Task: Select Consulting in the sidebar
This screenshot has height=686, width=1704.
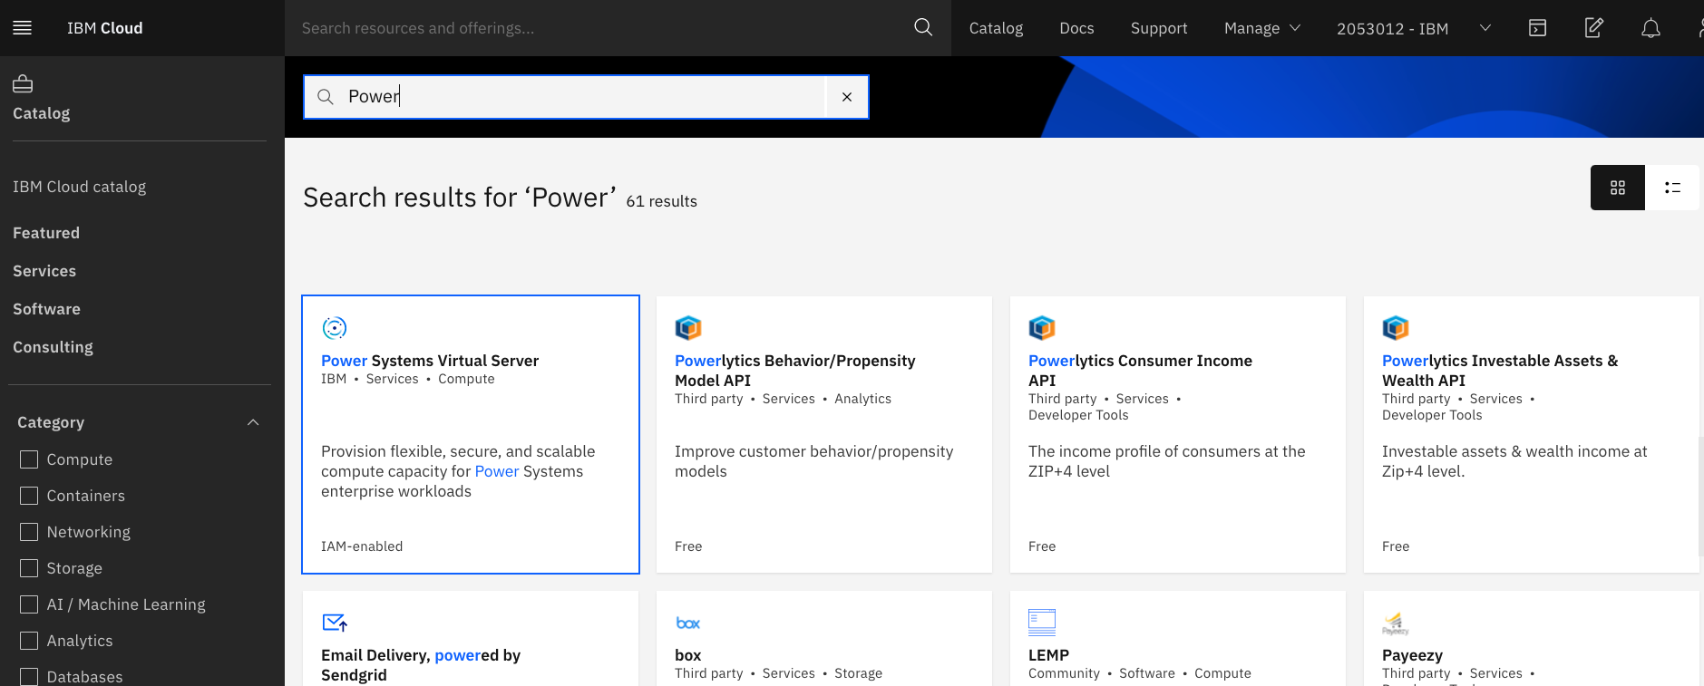Action: click(53, 347)
